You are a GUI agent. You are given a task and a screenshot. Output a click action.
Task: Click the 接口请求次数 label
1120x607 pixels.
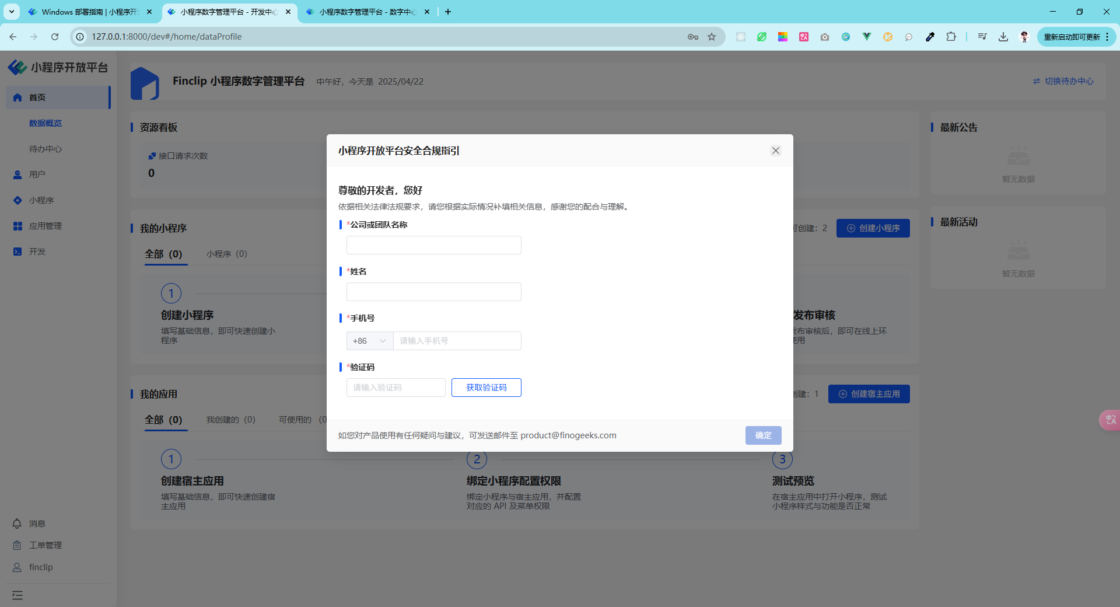click(183, 156)
